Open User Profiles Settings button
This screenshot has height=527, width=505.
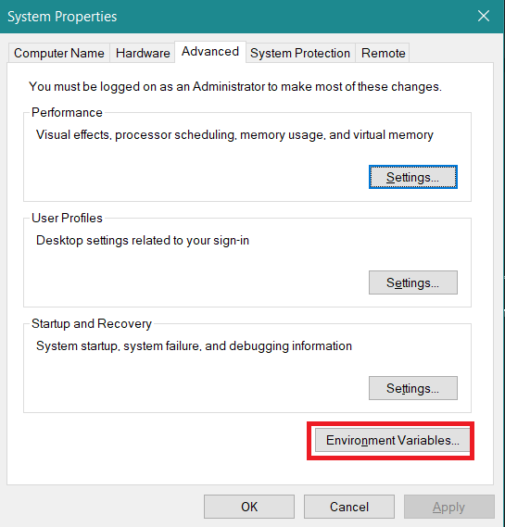[413, 282]
